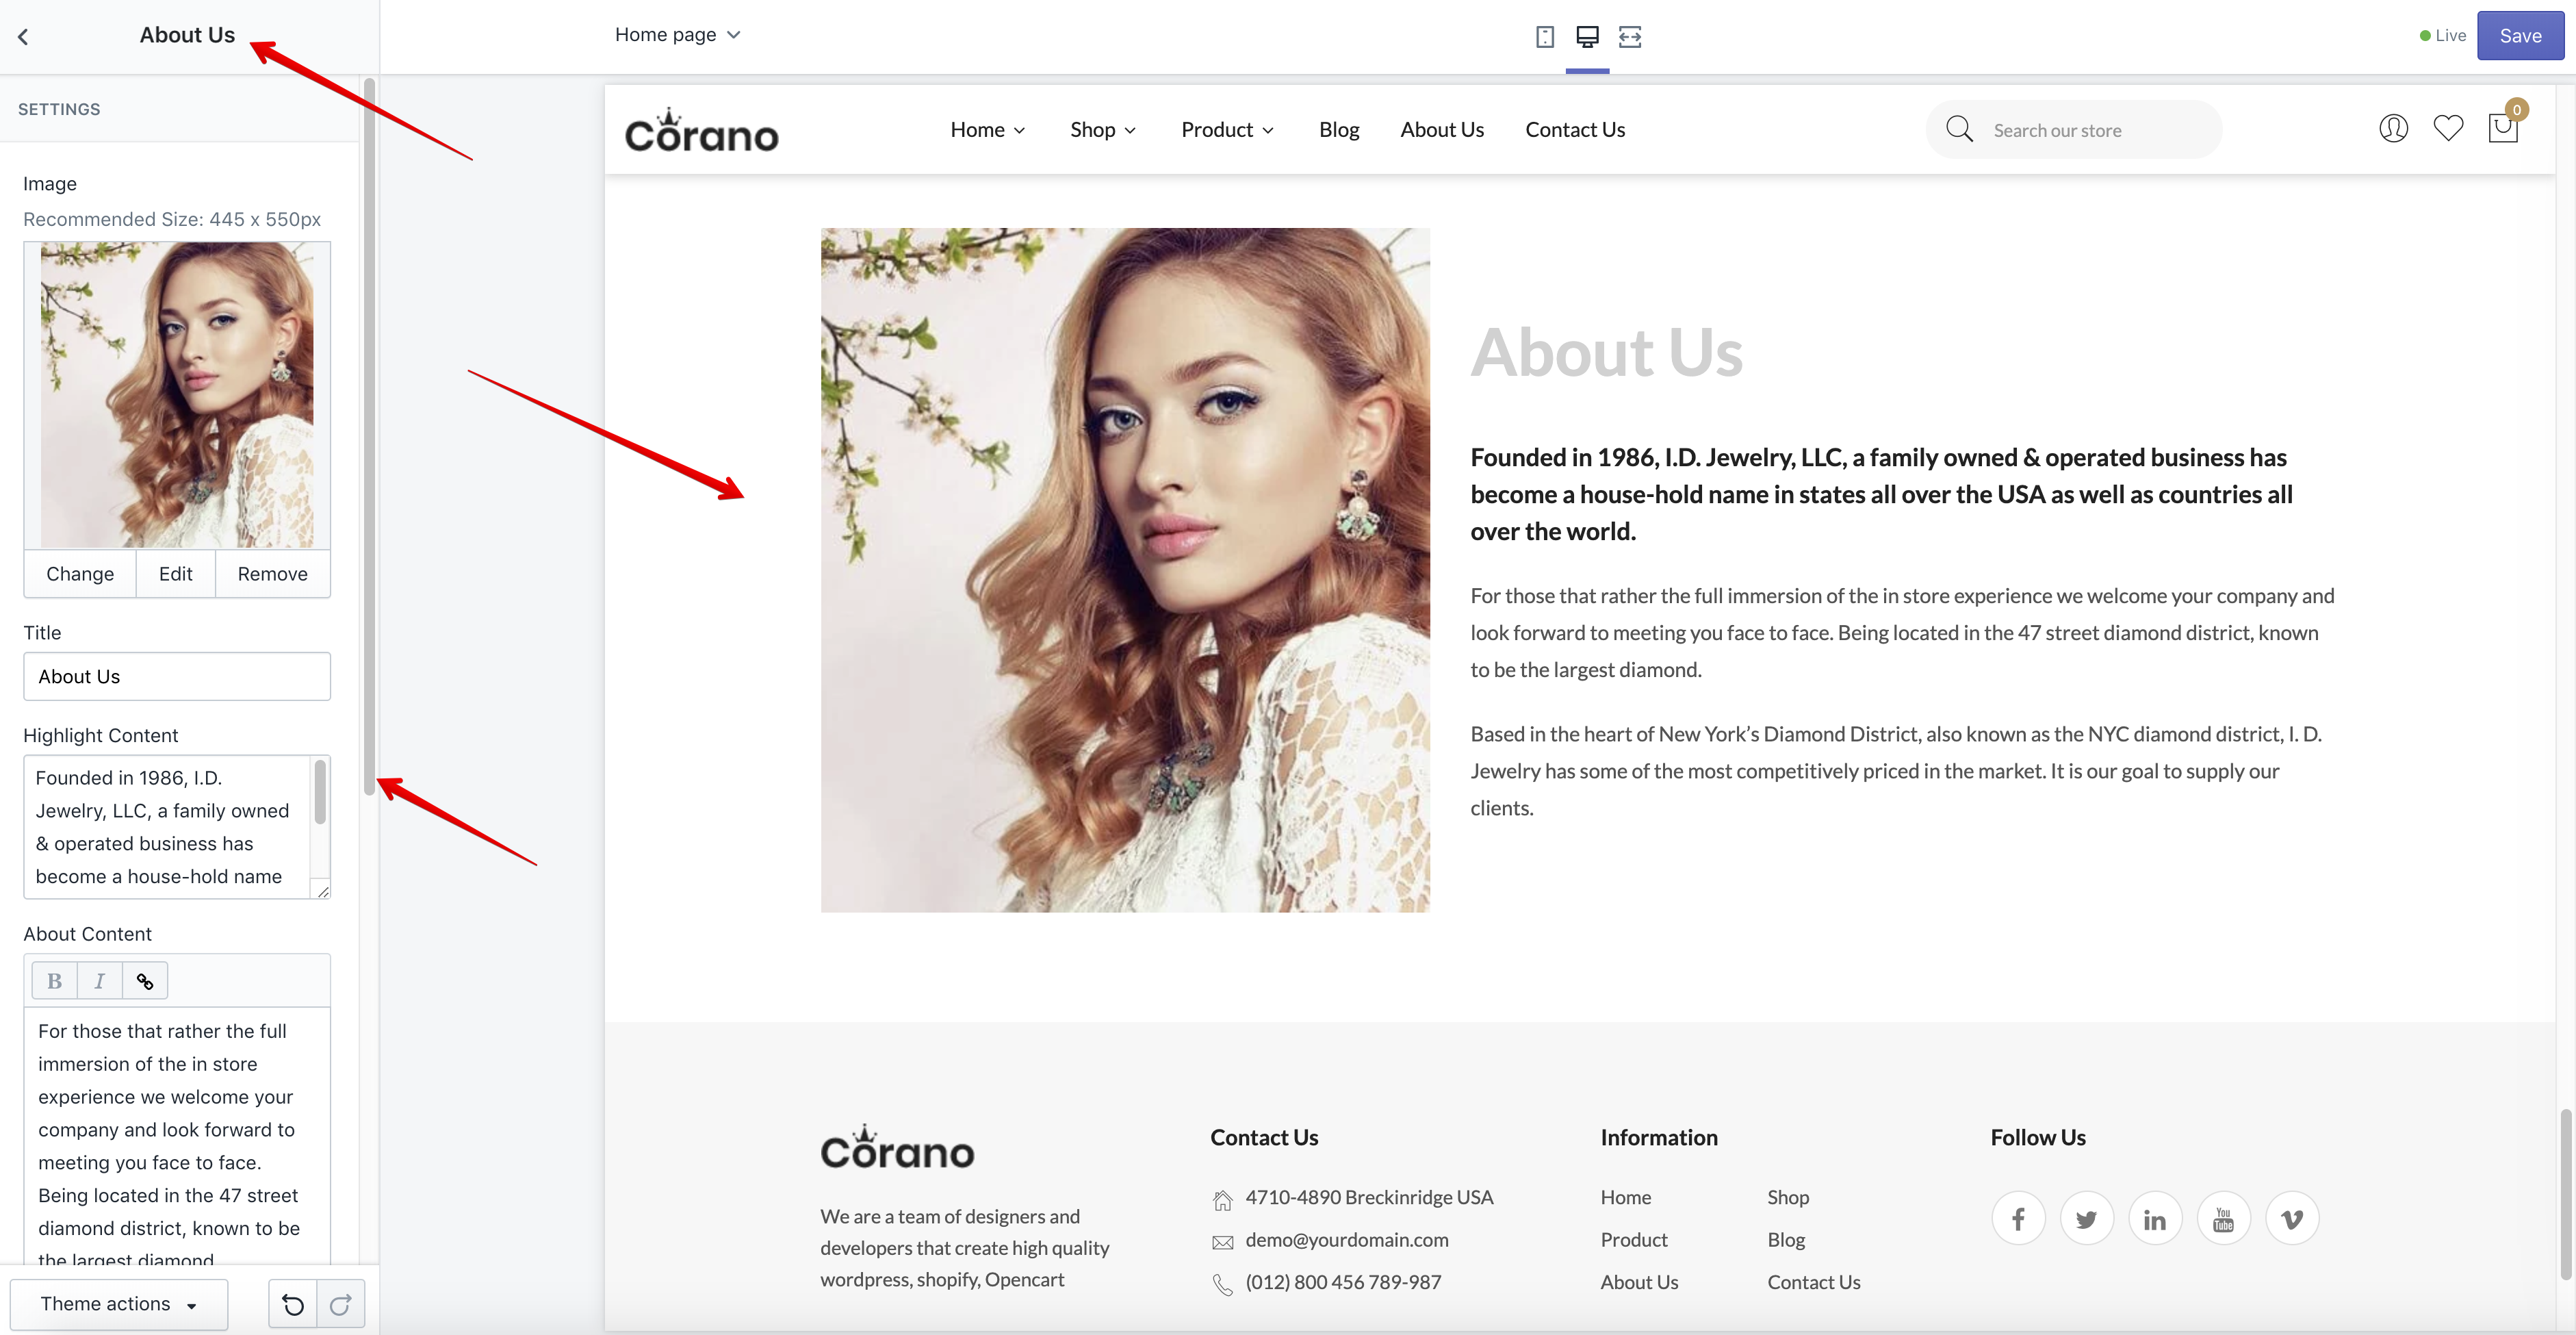This screenshot has width=2576, height=1335.
Task: Switch to fullscreen width preview icon
Action: click(1630, 37)
